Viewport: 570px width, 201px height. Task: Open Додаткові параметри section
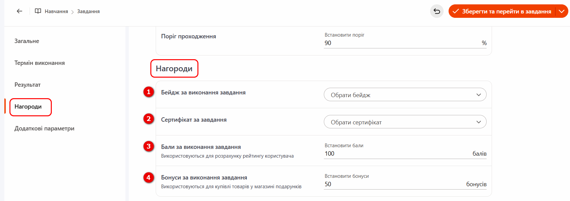(44, 128)
